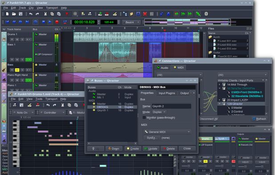This screenshot has width=275, height=175.
Task: Click the bus Name field containing Qsynth 2
Action: 171,106
